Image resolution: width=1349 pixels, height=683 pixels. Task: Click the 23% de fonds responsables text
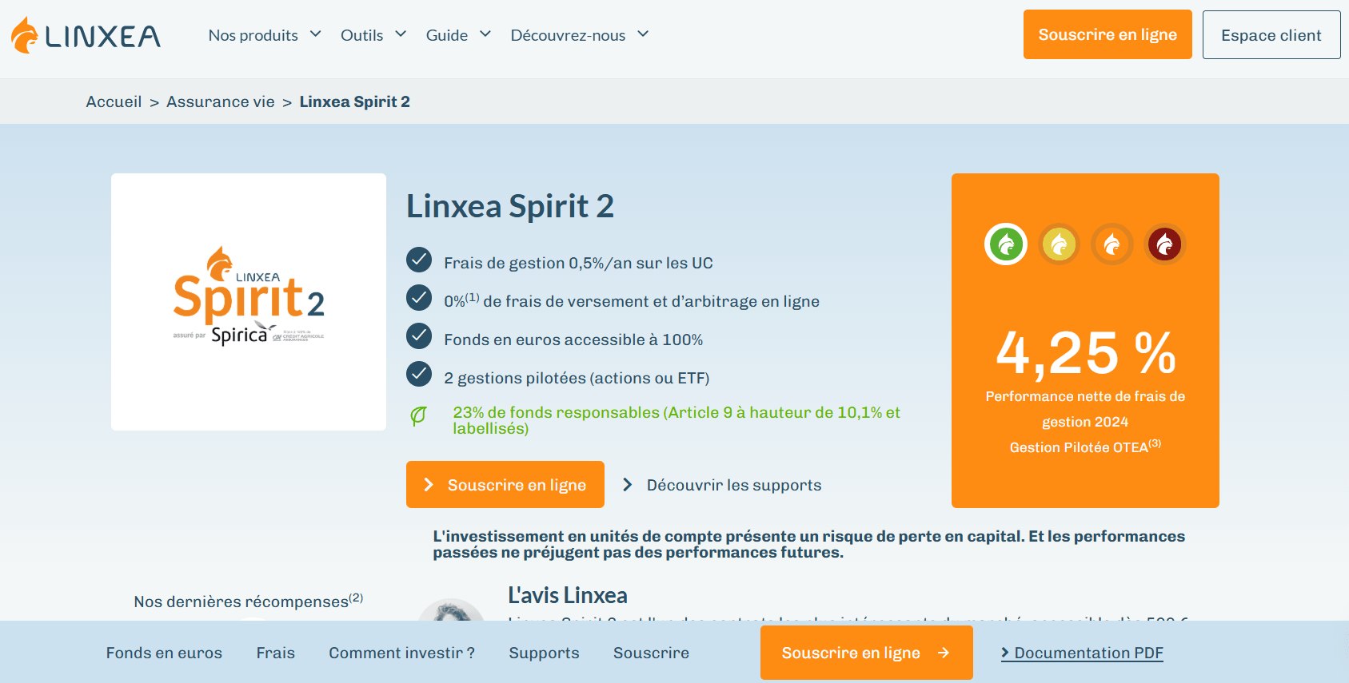pos(676,420)
